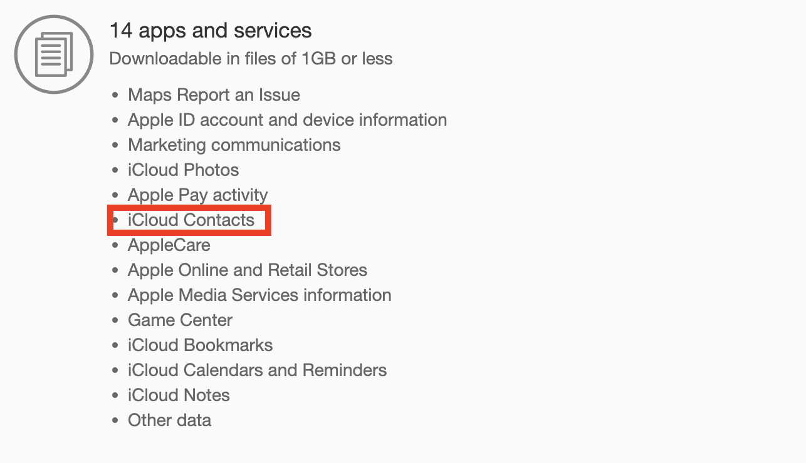The width and height of the screenshot is (806, 463).
Task: Click the highlighted iCloud Contacts item
Action: pos(191,220)
